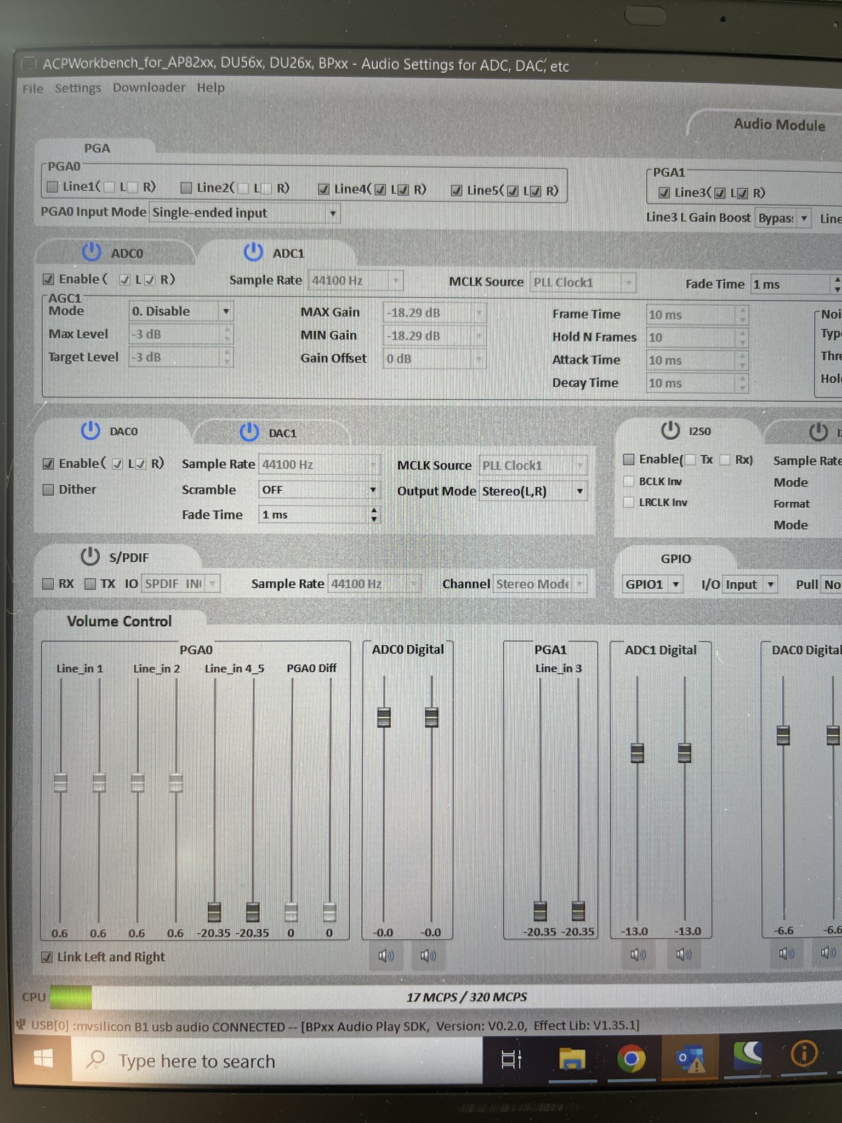Image resolution: width=842 pixels, height=1123 pixels.
Task: Enable the Line2 input checkbox
Action: coord(186,188)
